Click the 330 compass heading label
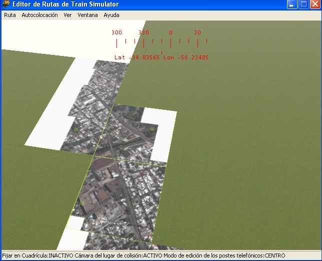The height and width of the screenshot is (261, 322). click(x=143, y=32)
